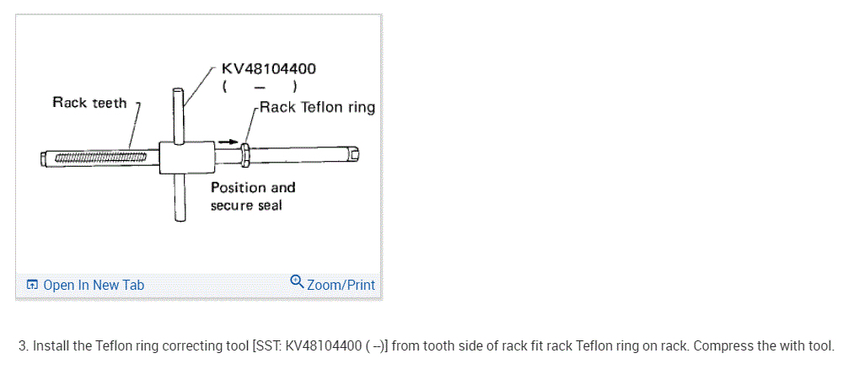Image resolution: width=854 pixels, height=380 pixels.
Task: Click the Zoom/Print magnifier icon
Action: tap(296, 281)
